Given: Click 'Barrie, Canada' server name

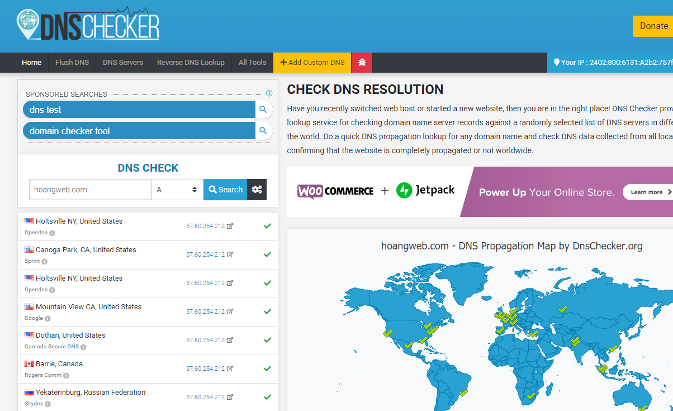Looking at the screenshot, I should tap(59, 363).
